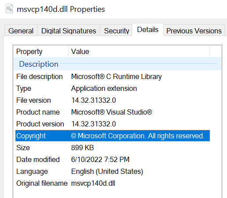The width and height of the screenshot is (227, 198).
Task: Select the Security tab
Action: (x=116, y=30)
